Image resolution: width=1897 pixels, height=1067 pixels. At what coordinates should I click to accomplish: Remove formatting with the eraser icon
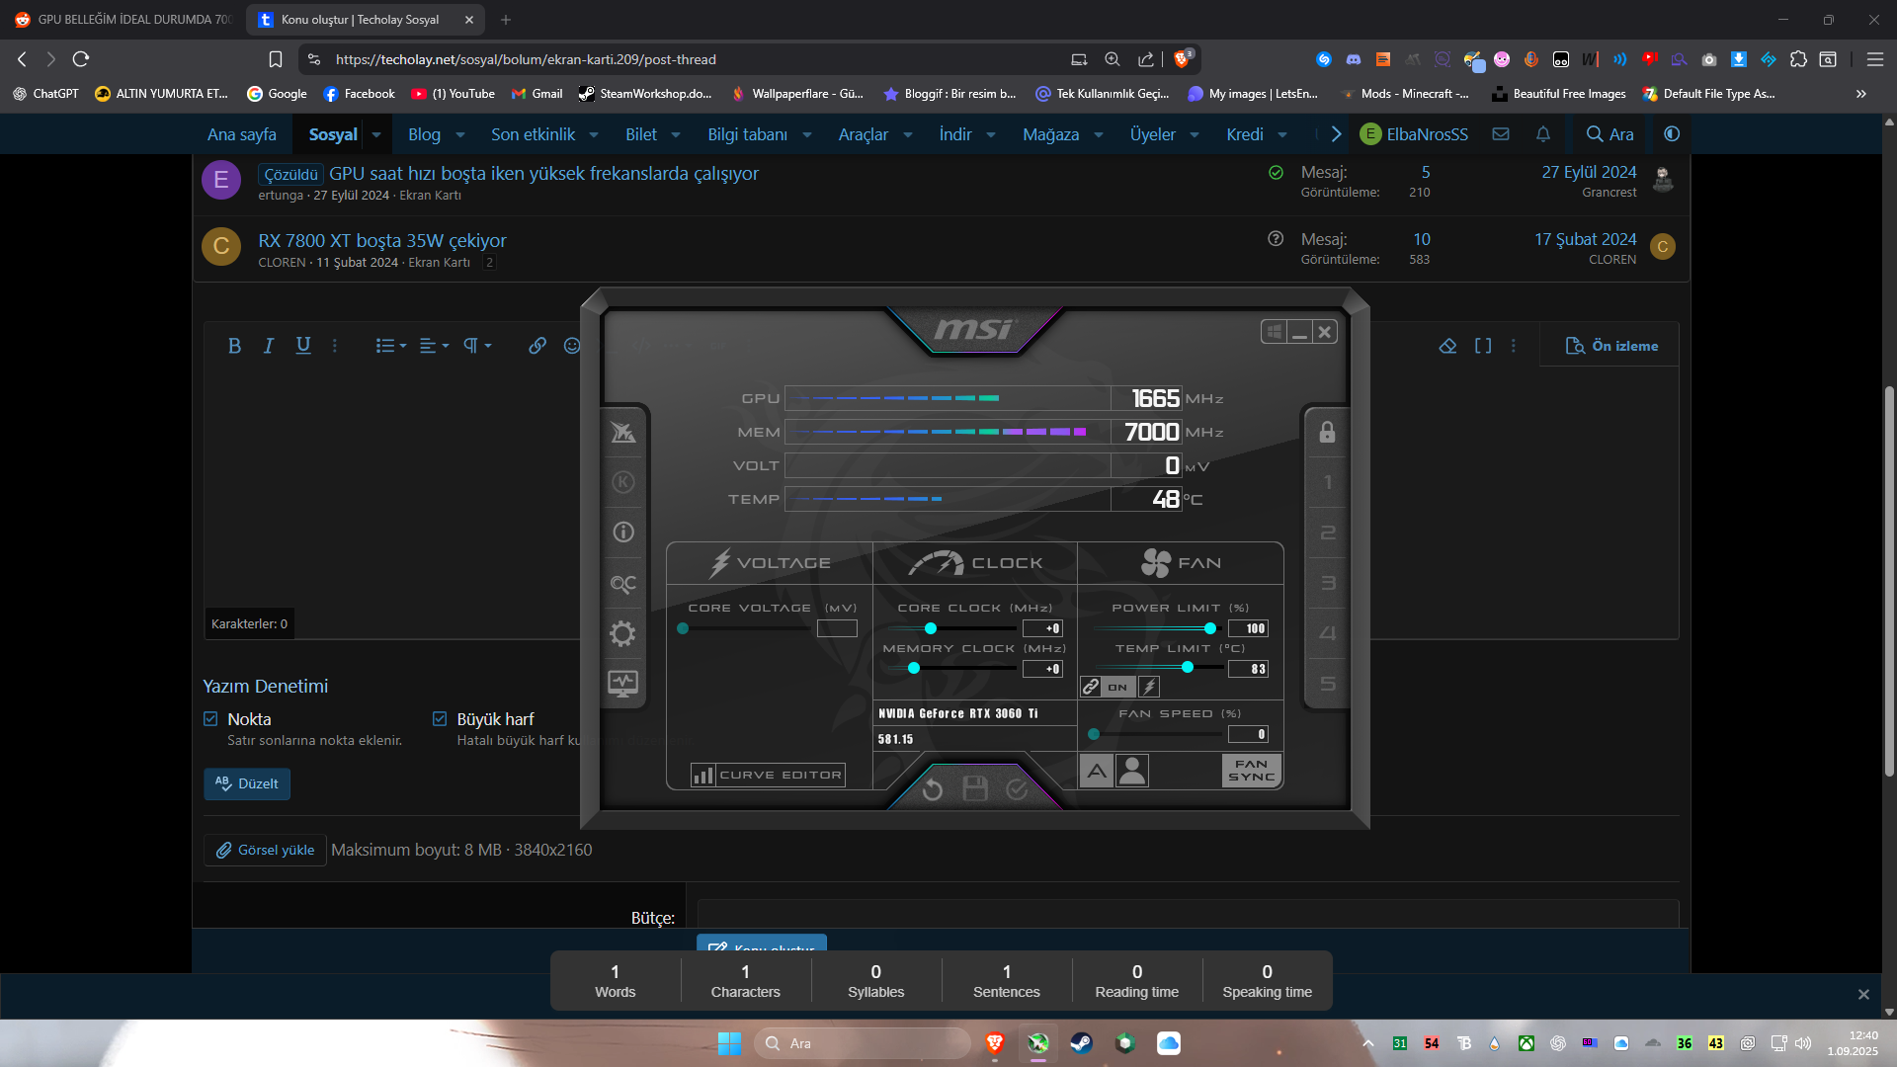[x=1447, y=346]
